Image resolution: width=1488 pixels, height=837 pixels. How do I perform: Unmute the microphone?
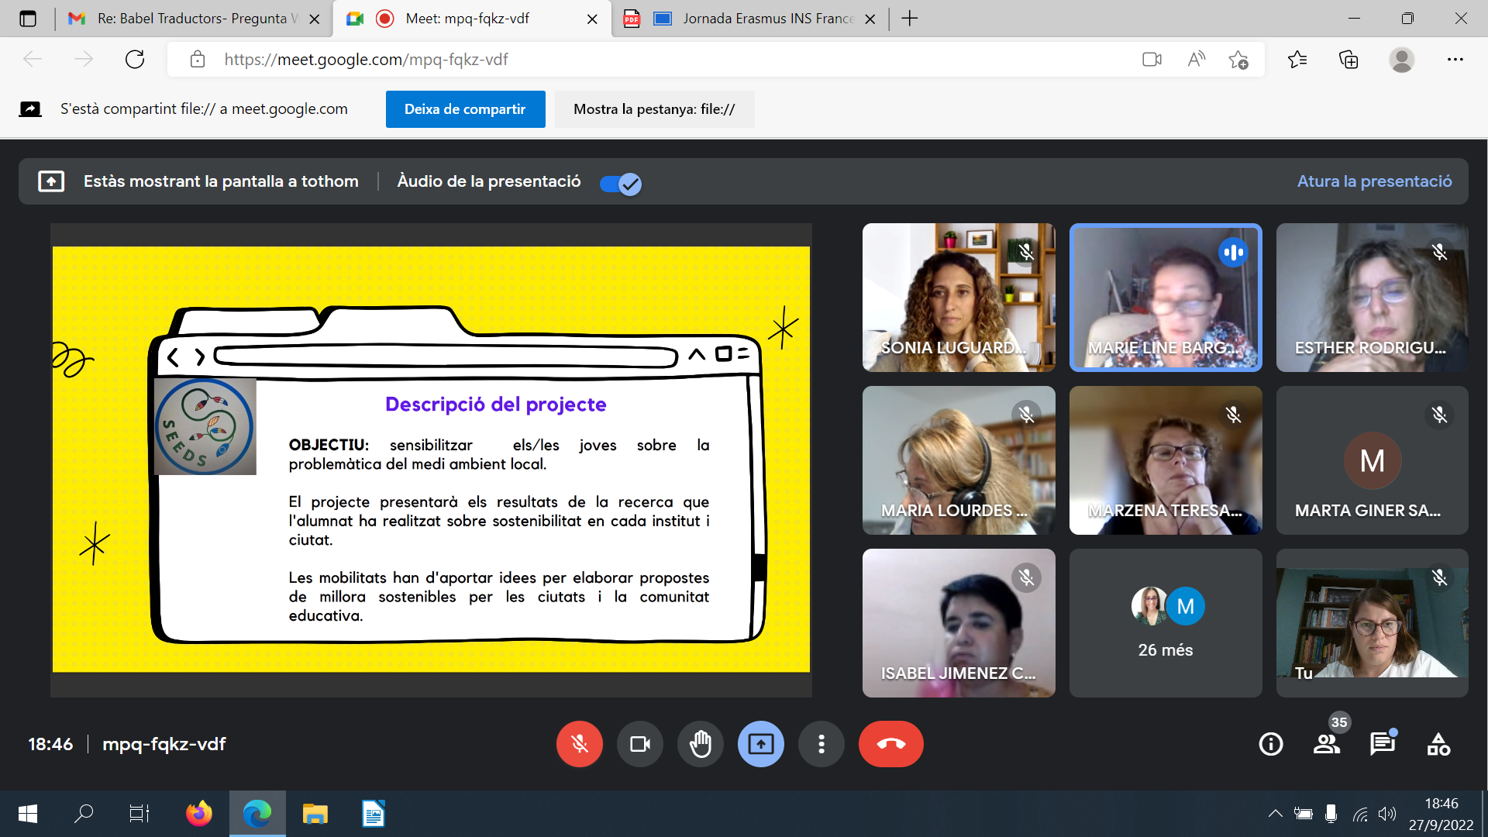click(x=579, y=744)
